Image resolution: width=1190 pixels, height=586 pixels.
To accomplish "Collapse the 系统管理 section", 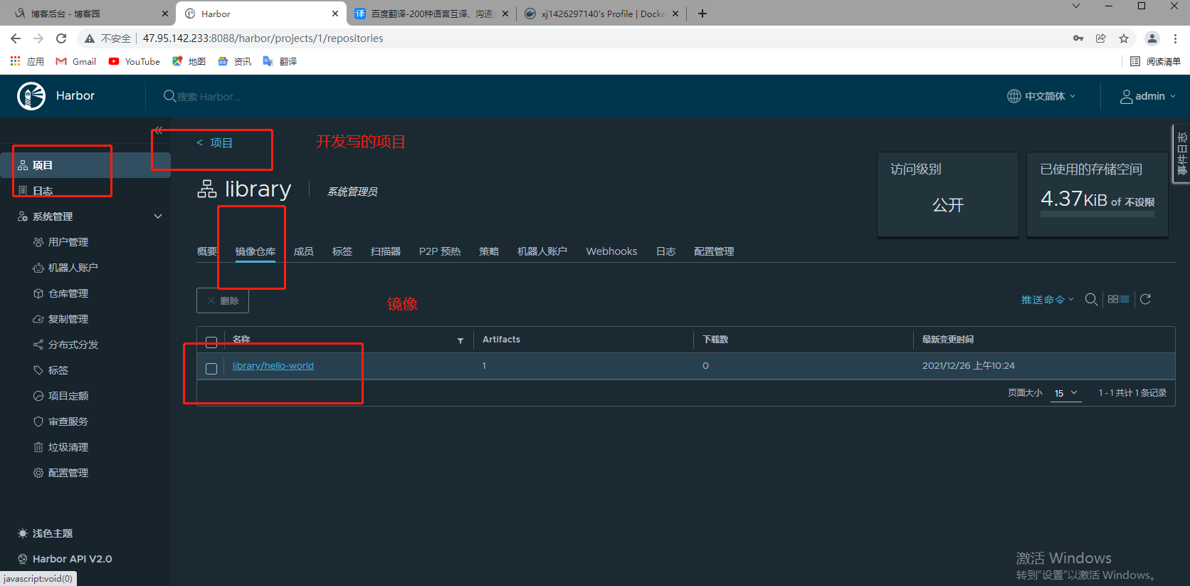I will [x=158, y=216].
